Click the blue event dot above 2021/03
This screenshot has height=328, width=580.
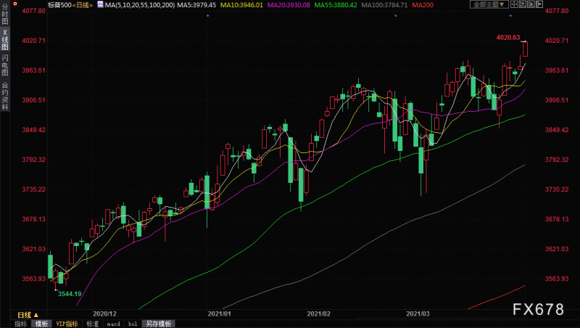[x=396, y=15]
